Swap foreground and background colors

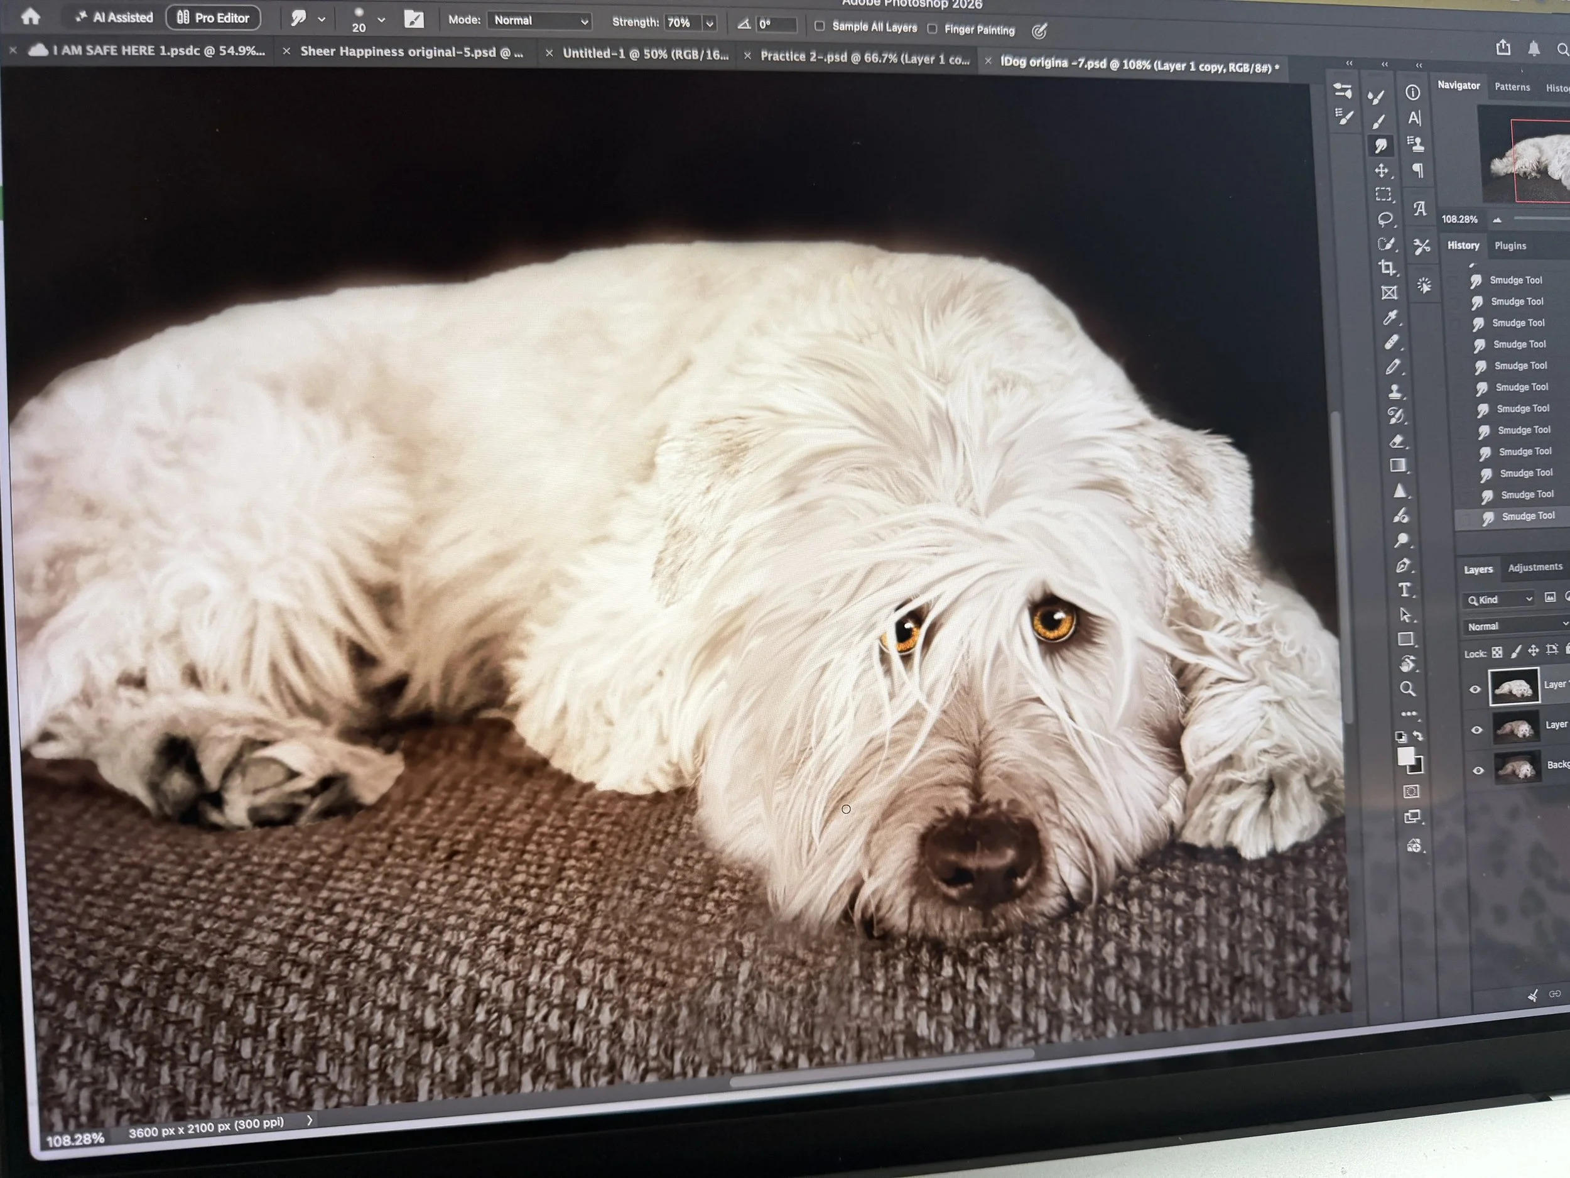pyautogui.click(x=1417, y=736)
